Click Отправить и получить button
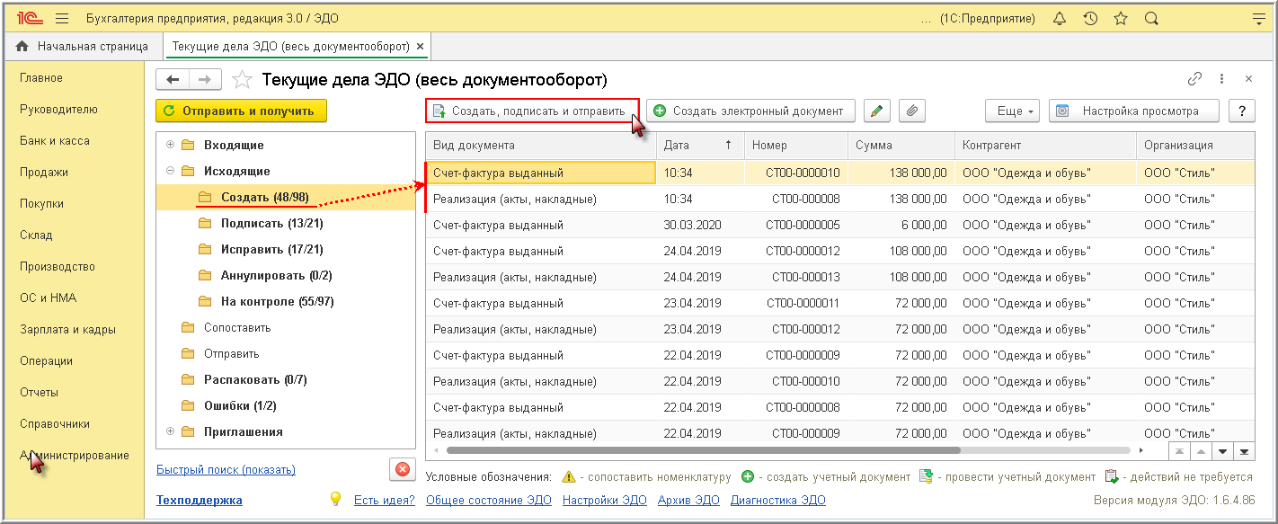The height and width of the screenshot is (524, 1278). 241,111
